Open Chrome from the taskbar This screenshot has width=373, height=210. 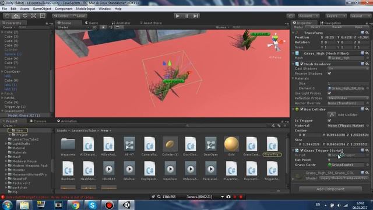coord(75,205)
